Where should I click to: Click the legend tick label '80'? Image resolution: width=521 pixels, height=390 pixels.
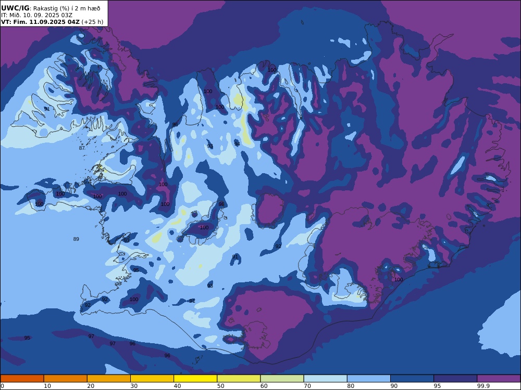click(x=351, y=386)
